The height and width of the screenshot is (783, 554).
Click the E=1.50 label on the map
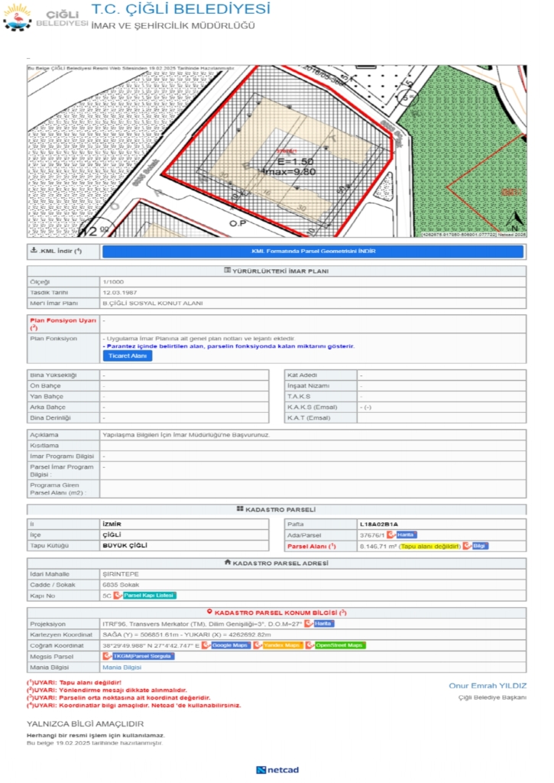coord(296,161)
